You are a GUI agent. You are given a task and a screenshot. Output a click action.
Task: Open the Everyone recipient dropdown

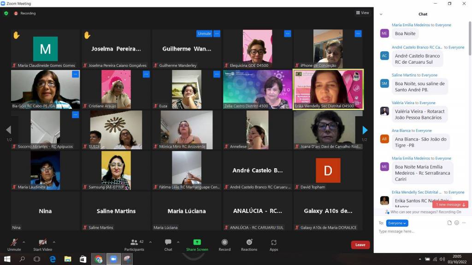point(397,223)
